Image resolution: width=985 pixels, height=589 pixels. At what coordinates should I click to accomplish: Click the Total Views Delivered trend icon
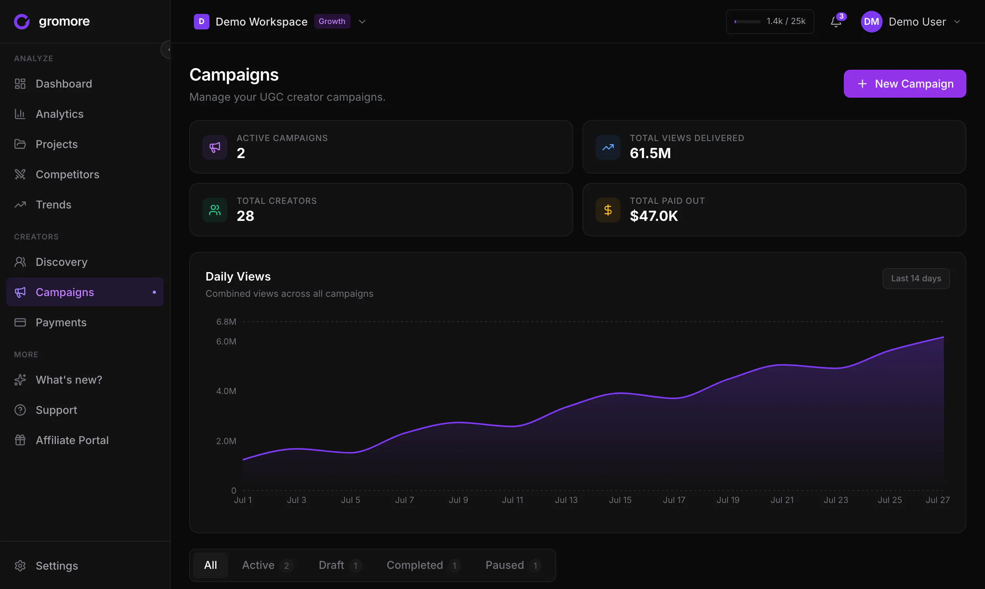point(608,147)
